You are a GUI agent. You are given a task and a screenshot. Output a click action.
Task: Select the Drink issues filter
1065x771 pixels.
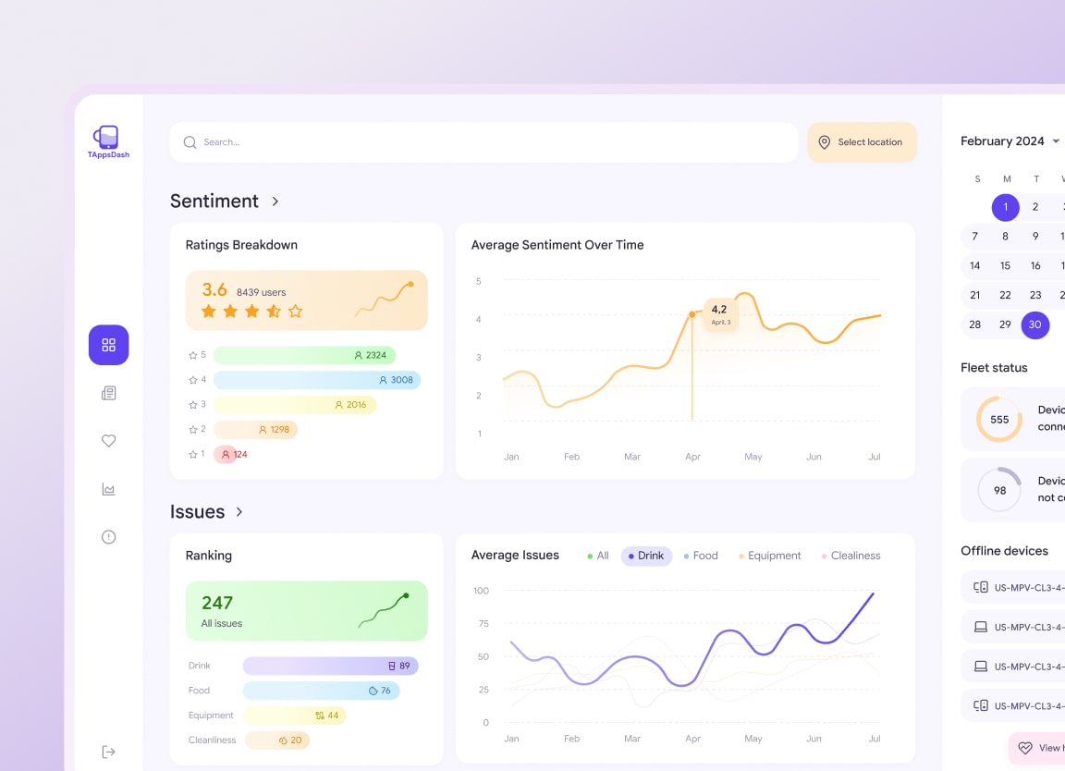click(646, 556)
